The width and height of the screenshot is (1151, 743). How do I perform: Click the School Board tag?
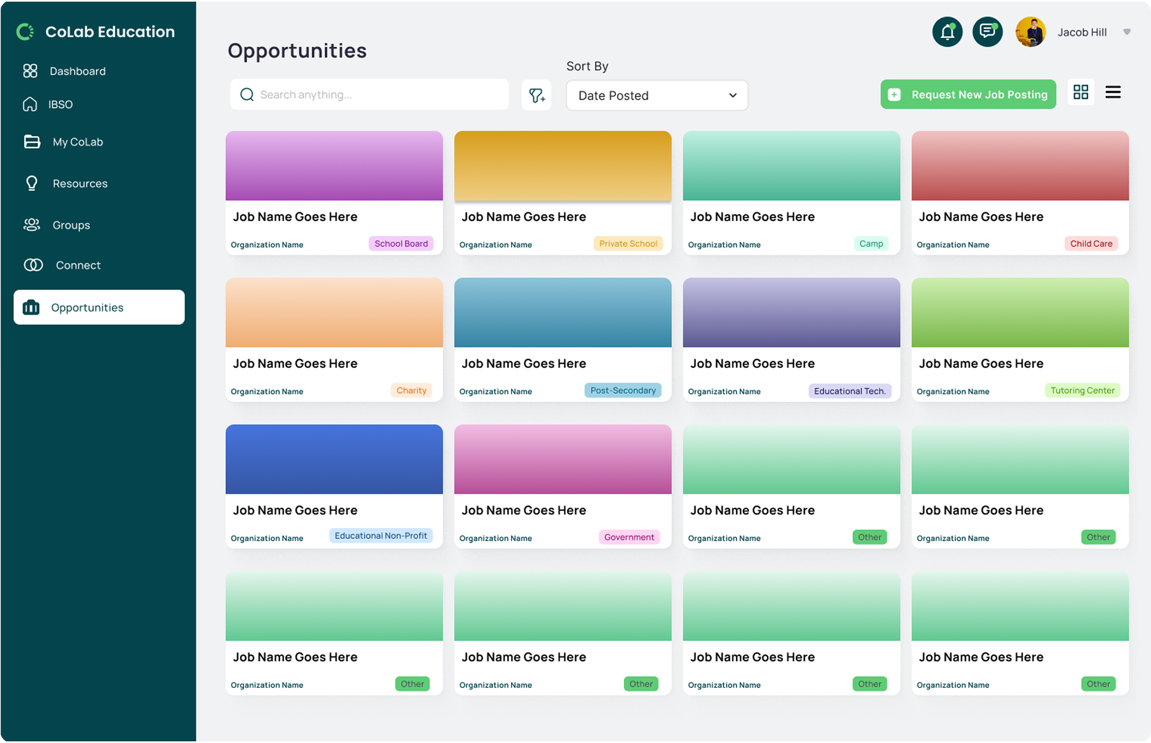coord(401,244)
